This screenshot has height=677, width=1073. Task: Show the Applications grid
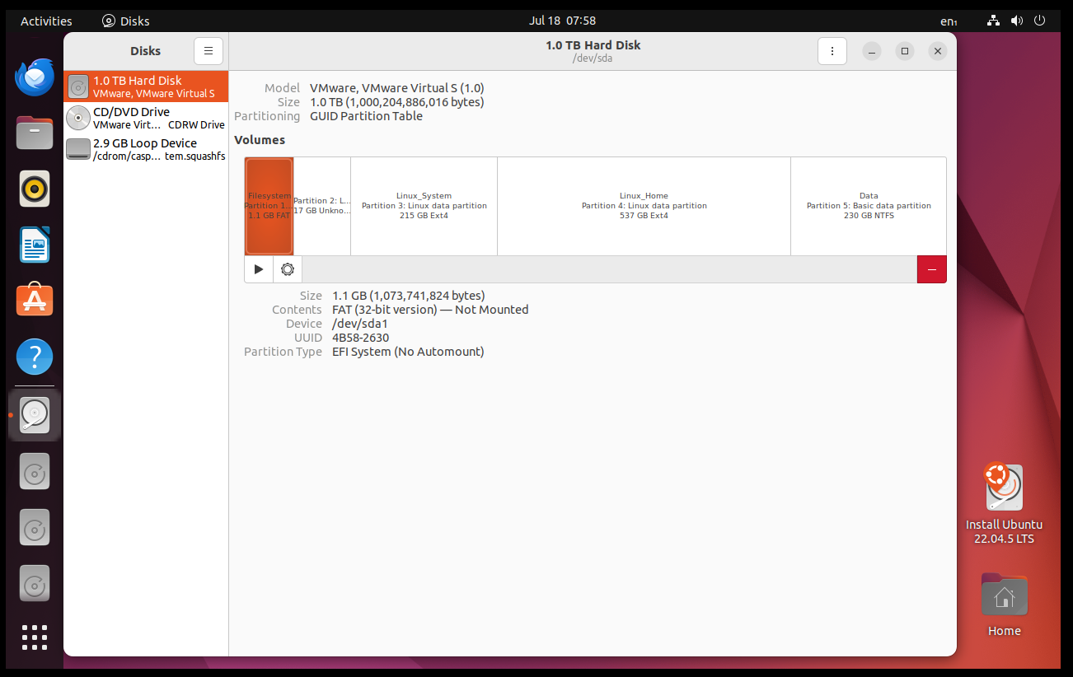tap(34, 637)
